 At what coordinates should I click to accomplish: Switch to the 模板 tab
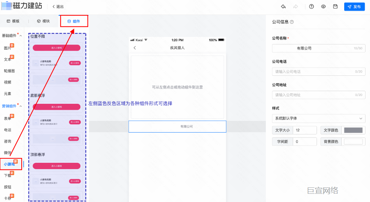click(x=13, y=21)
